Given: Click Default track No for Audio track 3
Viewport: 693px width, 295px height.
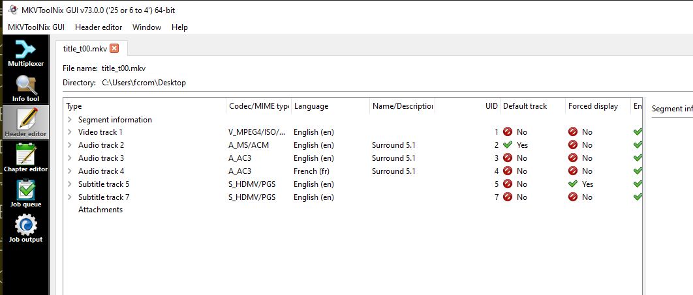Looking at the screenshot, I should coord(515,158).
